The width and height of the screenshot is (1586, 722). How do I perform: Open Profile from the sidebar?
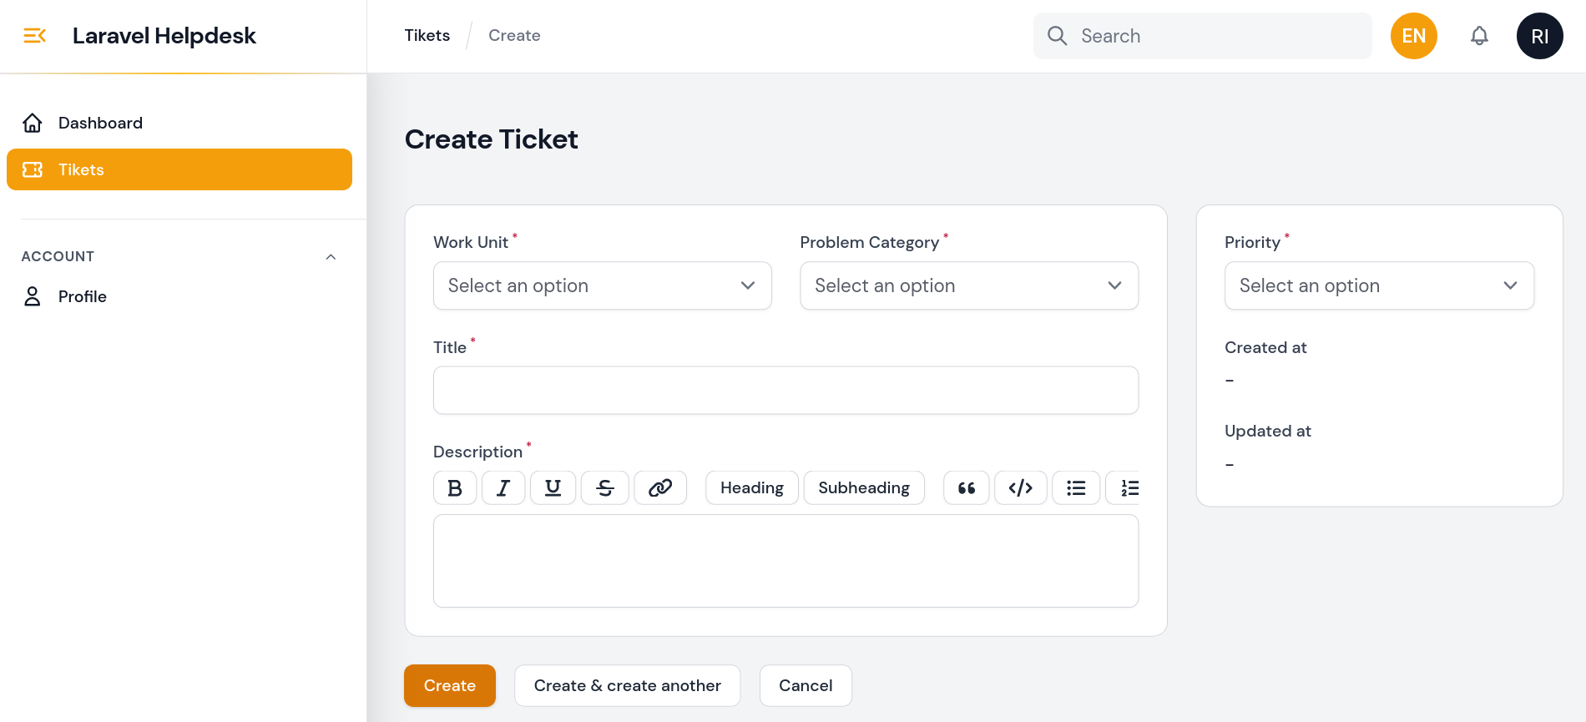coord(82,296)
